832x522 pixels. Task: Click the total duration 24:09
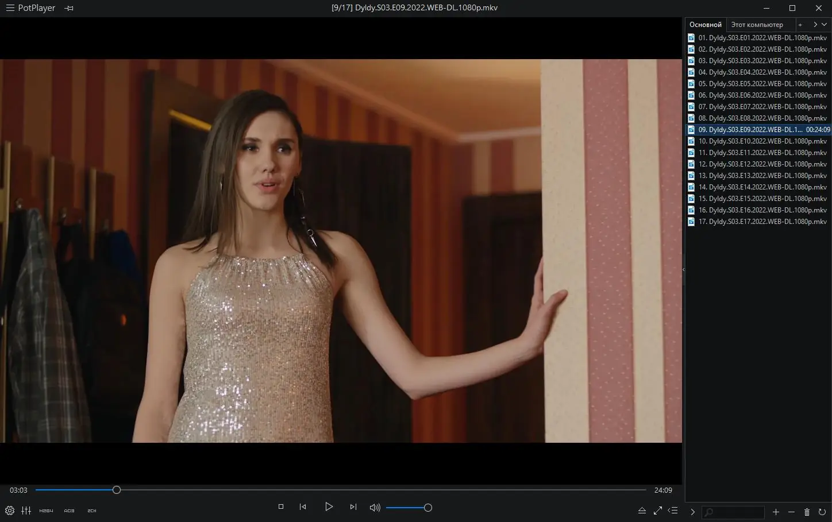click(663, 490)
